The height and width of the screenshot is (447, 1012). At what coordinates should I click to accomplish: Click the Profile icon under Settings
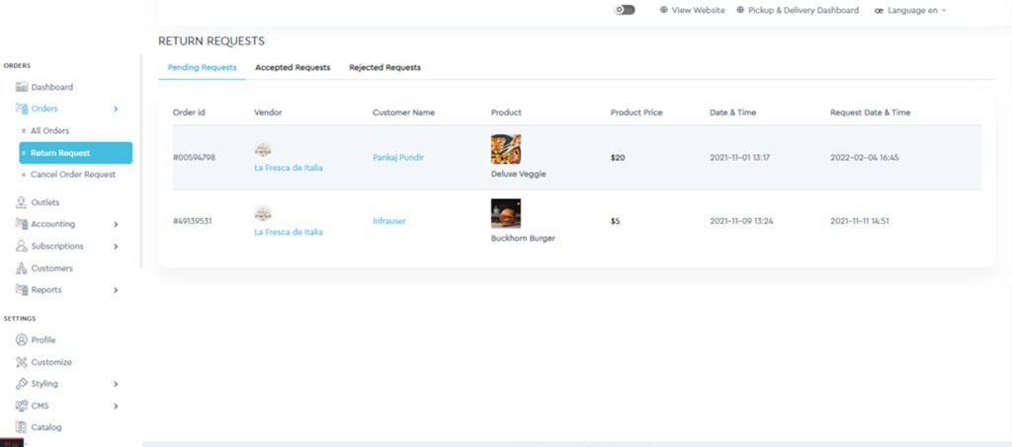click(22, 339)
